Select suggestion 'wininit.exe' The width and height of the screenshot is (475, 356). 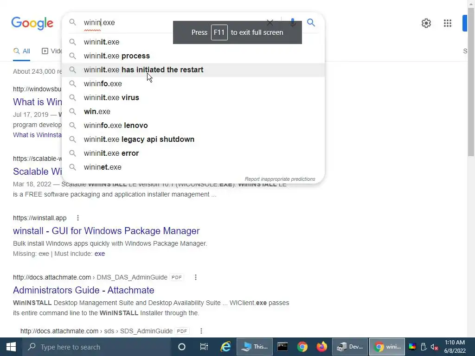pyautogui.click(x=193, y=42)
